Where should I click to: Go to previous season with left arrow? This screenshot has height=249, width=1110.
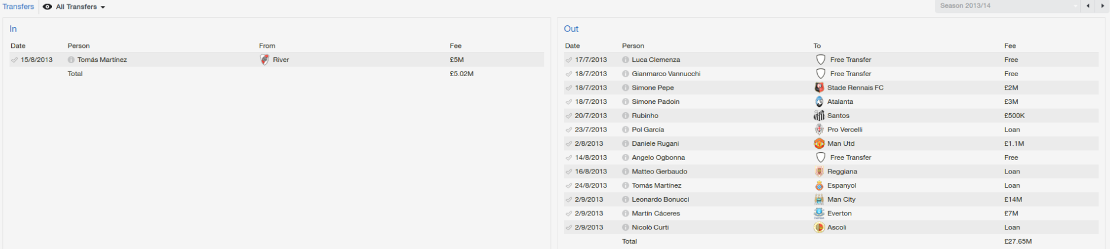coord(1088,6)
